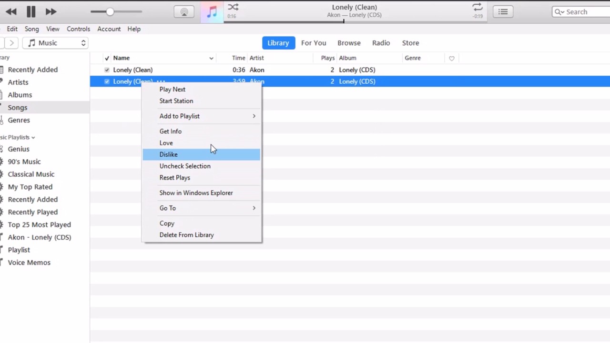Toggle the repeat icon
Image resolution: width=610 pixels, height=343 pixels.
pyautogui.click(x=477, y=7)
